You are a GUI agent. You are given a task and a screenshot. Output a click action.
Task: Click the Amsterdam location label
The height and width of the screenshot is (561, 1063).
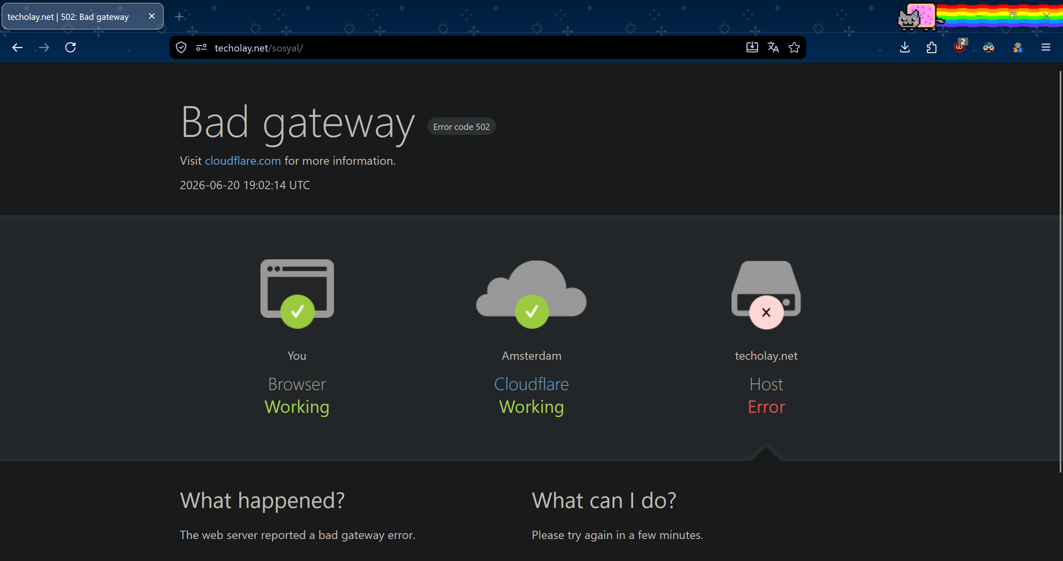coord(531,356)
